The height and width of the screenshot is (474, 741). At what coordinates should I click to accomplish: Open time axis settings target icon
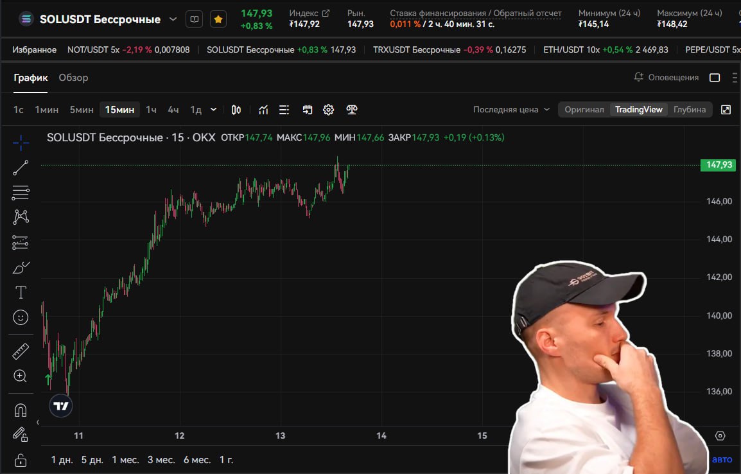click(x=720, y=435)
